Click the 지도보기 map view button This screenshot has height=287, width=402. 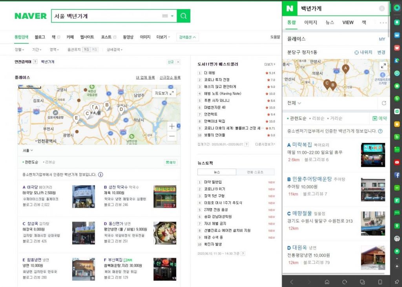[x=164, y=93]
